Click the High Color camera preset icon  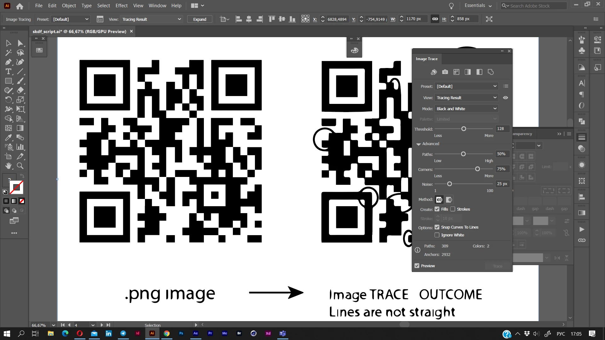(x=445, y=72)
